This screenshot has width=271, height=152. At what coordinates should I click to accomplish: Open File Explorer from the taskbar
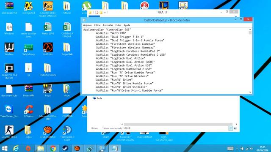41,148
